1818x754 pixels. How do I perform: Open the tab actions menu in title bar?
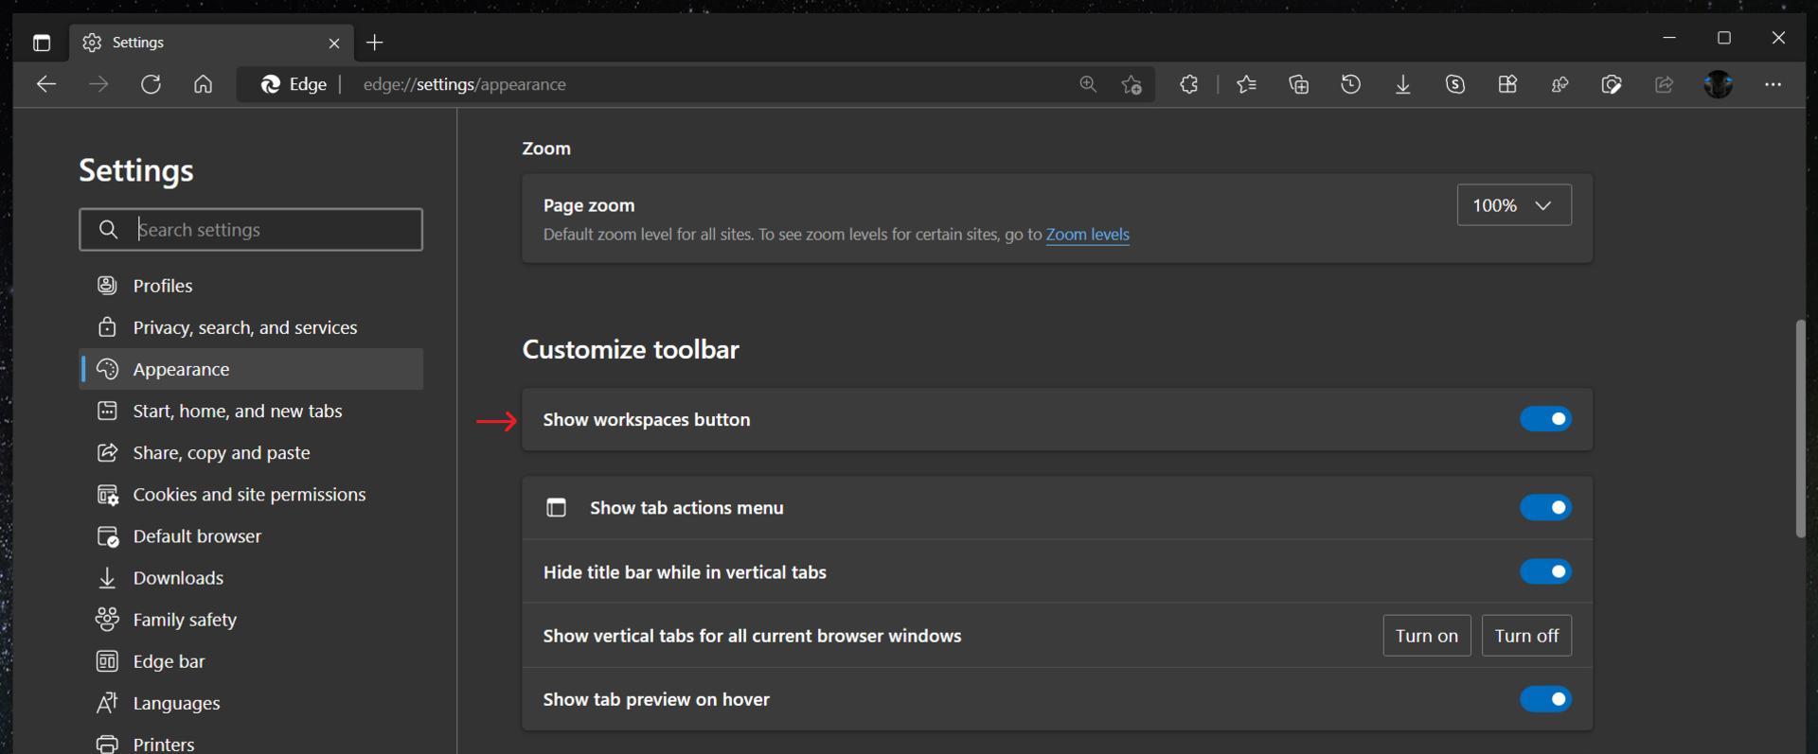pos(42,43)
